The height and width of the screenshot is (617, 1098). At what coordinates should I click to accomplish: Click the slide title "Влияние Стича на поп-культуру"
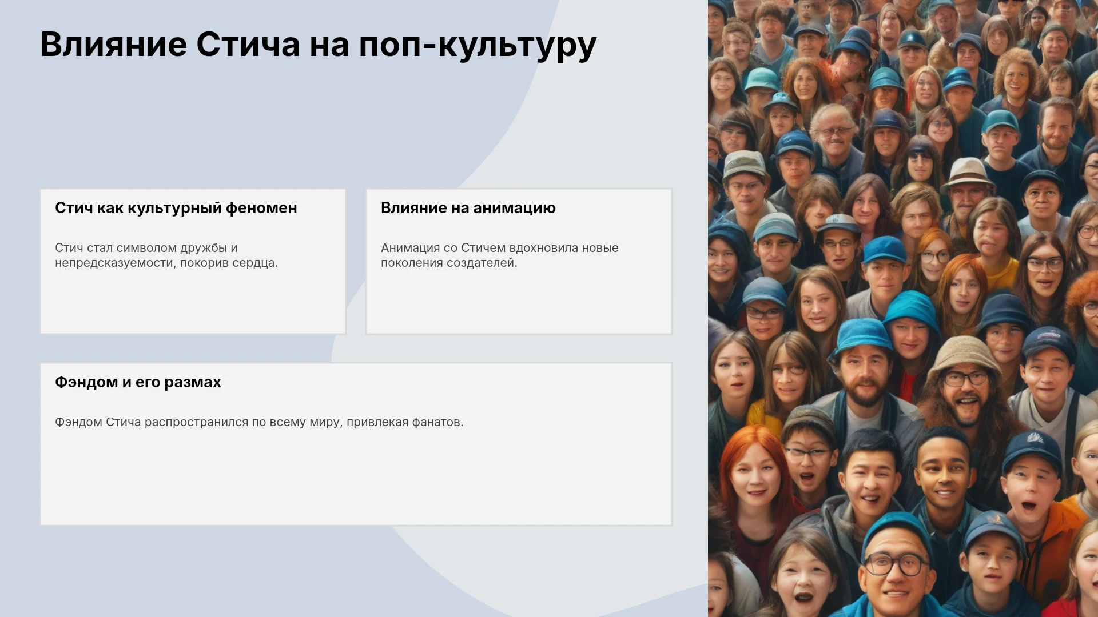tap(319, 45)
